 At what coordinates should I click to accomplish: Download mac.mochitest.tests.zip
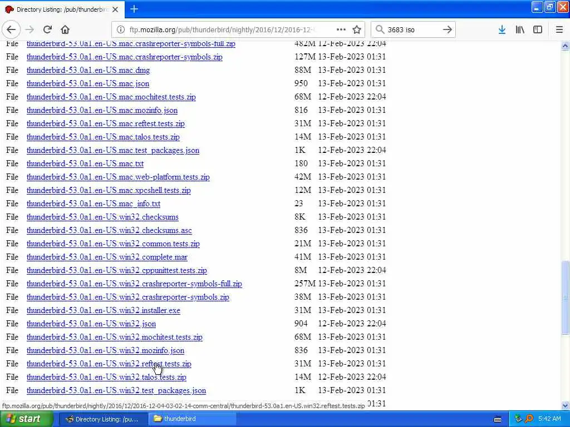[x=111, y=97]
